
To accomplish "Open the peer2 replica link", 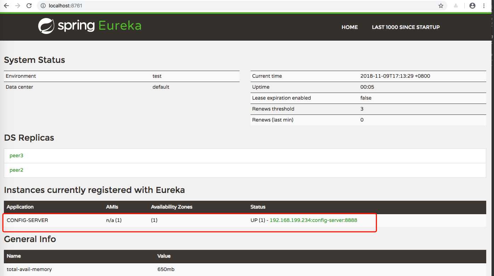I will [16, 170].
